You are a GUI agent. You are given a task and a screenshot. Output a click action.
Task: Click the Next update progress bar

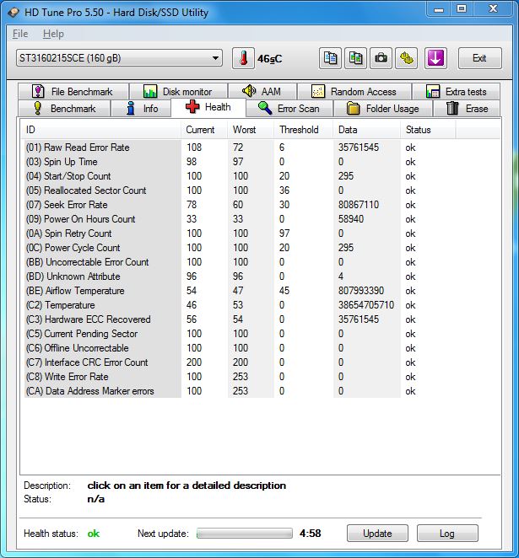(x=245, y=533)
